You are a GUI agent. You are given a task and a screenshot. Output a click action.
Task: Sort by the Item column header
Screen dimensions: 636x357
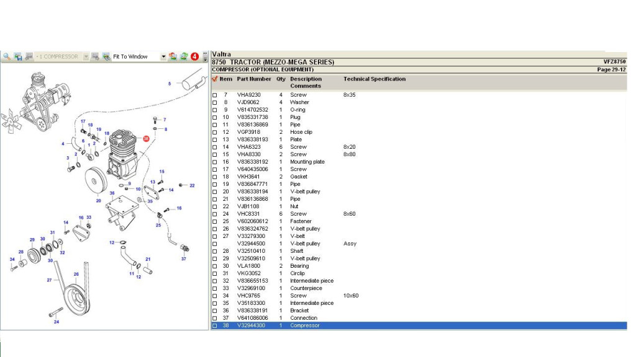pos(226,79)
